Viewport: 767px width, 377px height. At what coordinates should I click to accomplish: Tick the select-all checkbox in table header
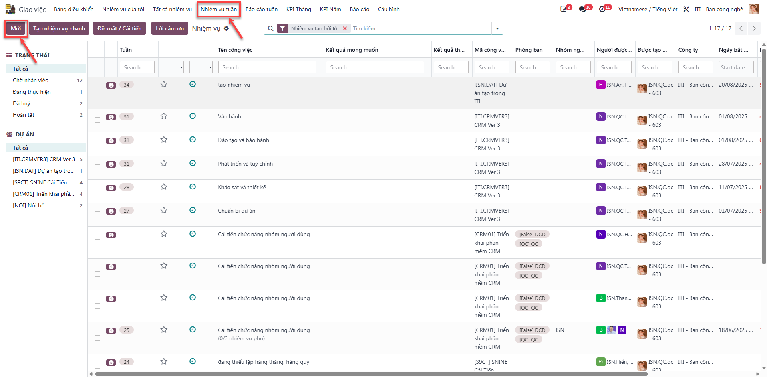97,49
